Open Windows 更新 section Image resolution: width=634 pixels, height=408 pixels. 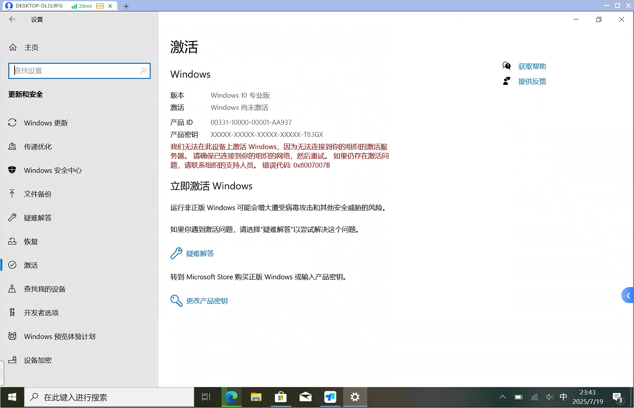pos(45,123)
